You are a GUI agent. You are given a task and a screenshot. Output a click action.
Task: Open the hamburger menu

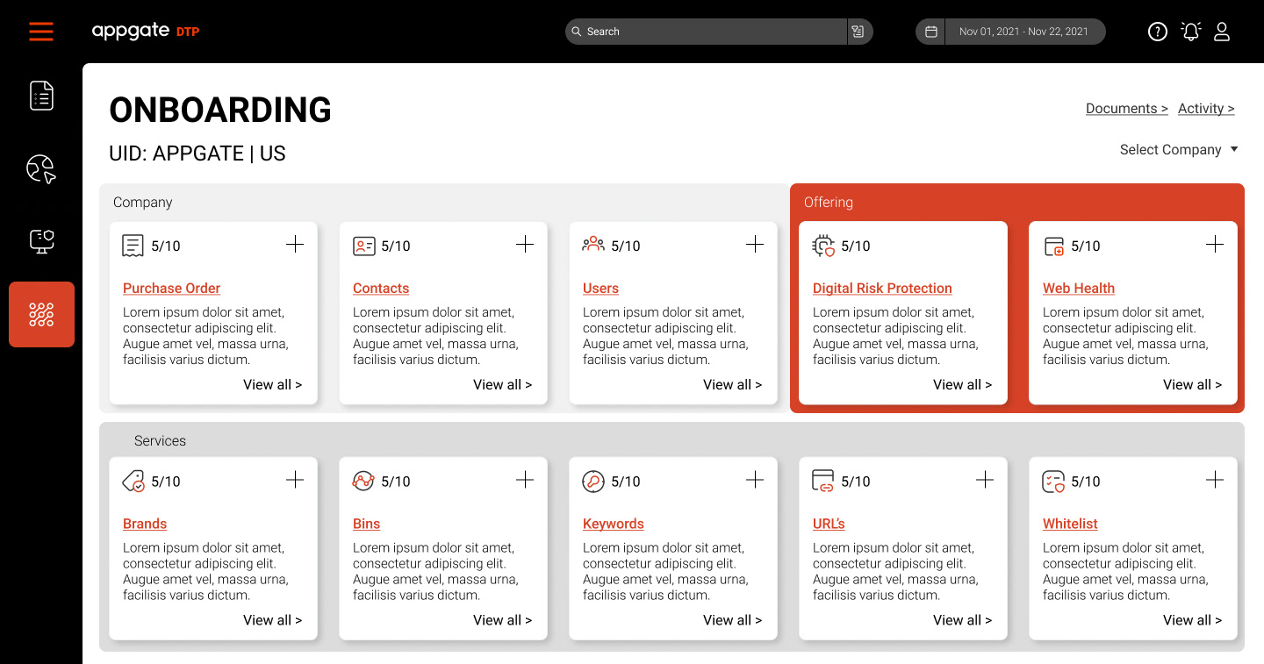(41, 32)
